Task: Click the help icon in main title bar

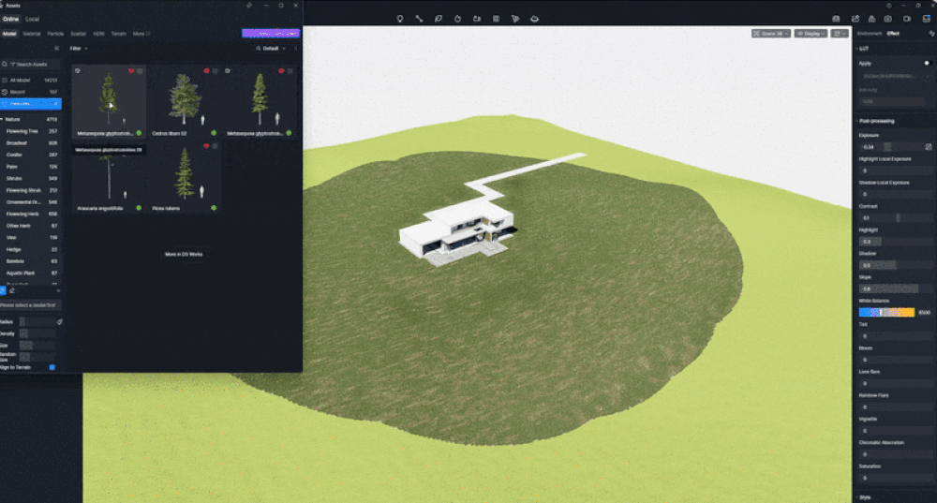Action: point(888,6)
